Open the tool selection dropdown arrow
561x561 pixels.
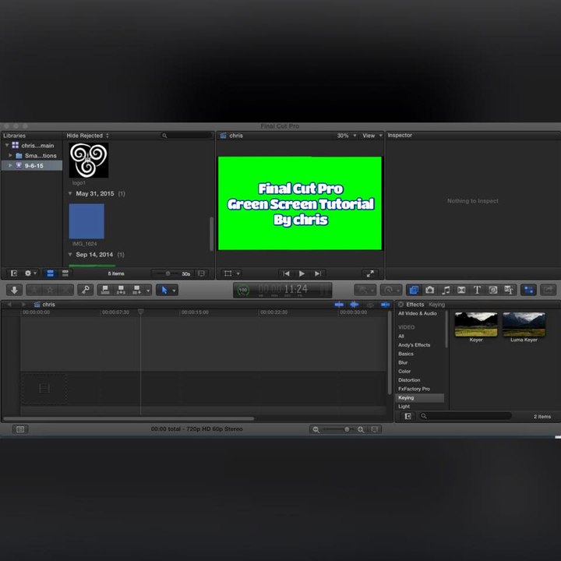point(175,290)
